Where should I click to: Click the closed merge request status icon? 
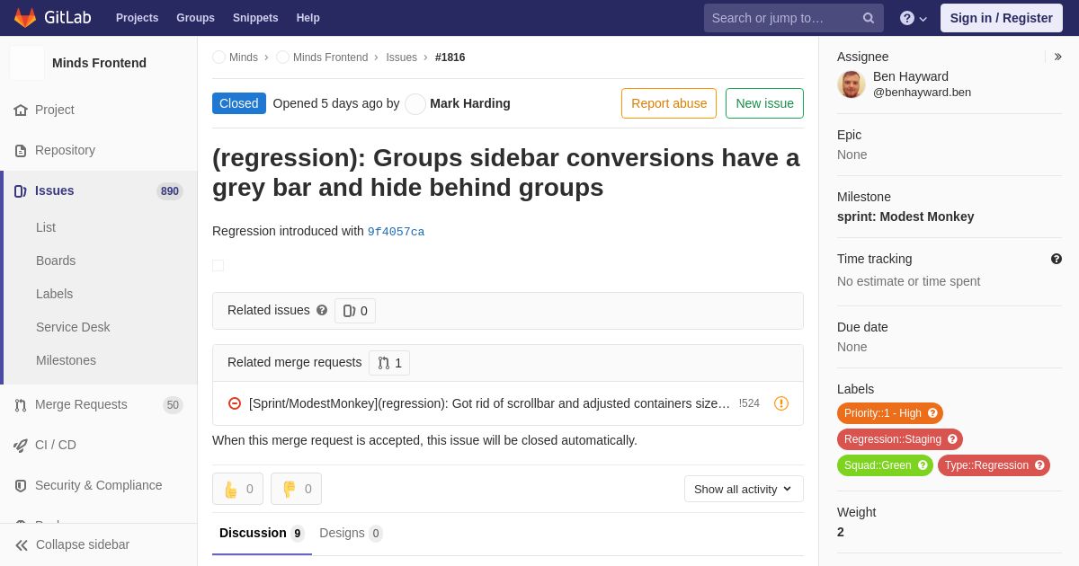(235, 403)
